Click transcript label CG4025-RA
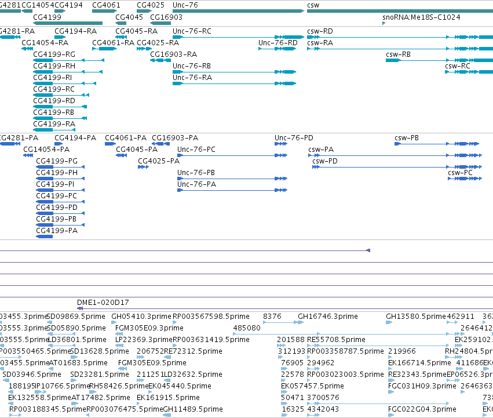Viewport: 493px width, 418px height. pos(158,43)
